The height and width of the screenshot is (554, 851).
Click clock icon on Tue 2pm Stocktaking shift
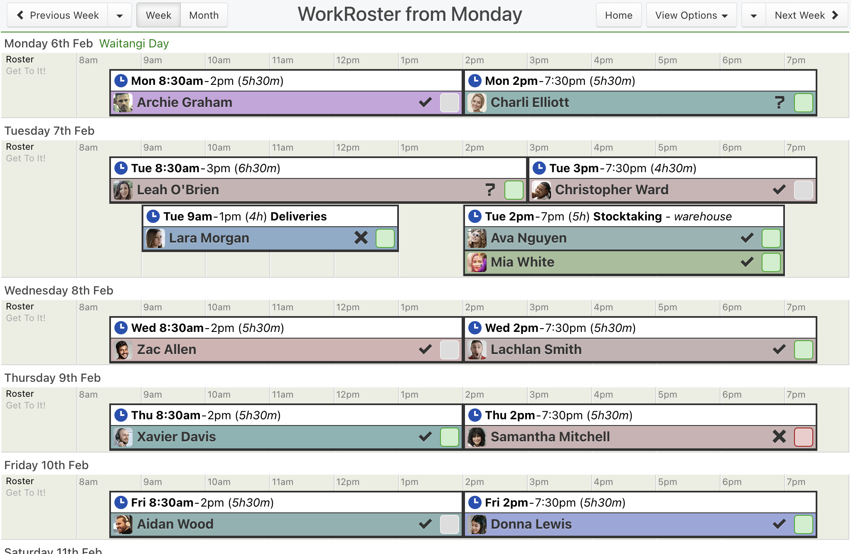coord(475,216)
